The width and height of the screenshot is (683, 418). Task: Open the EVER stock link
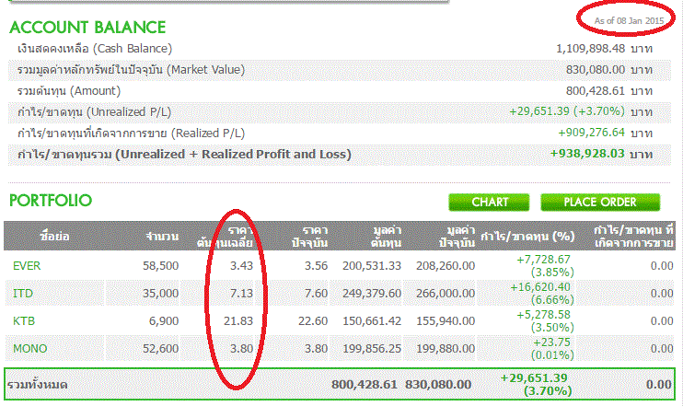coord(27,265)
